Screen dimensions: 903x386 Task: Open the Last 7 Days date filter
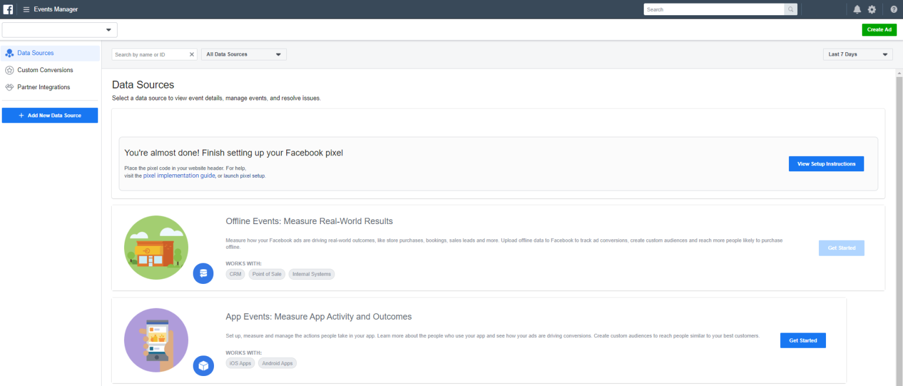(x=857, y=54)
